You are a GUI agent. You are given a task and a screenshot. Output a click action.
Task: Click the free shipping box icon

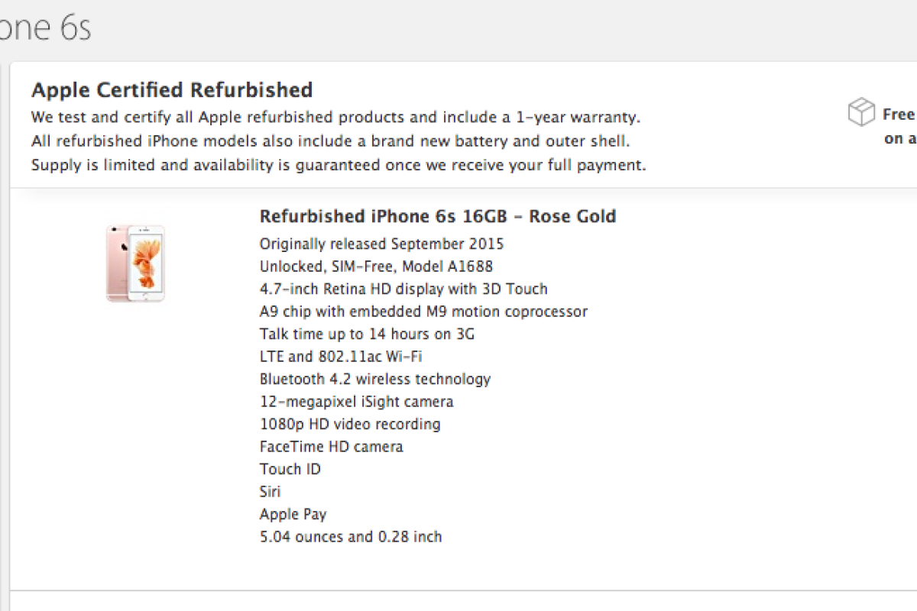pyautogui.click(x=861, y=112)
